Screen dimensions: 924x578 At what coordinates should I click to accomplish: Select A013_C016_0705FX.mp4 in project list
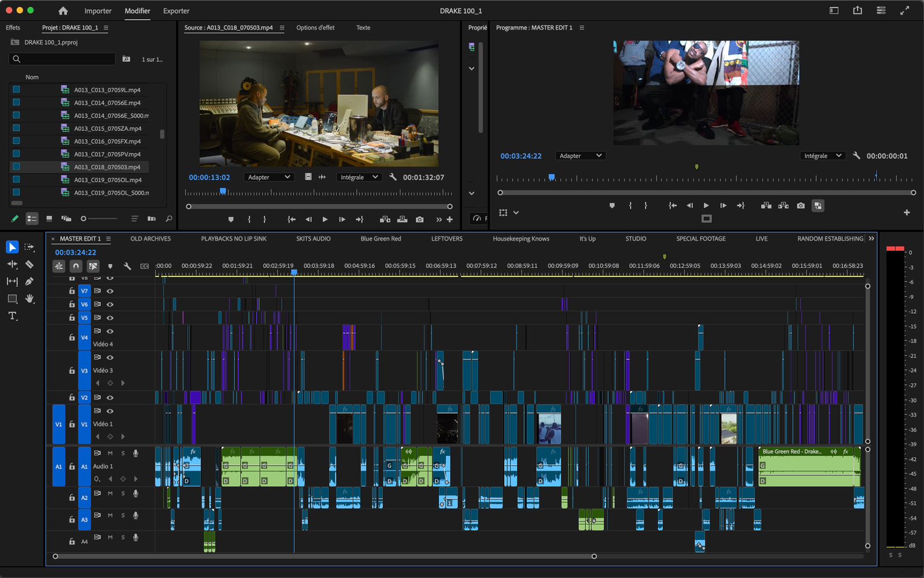(107, 142)
